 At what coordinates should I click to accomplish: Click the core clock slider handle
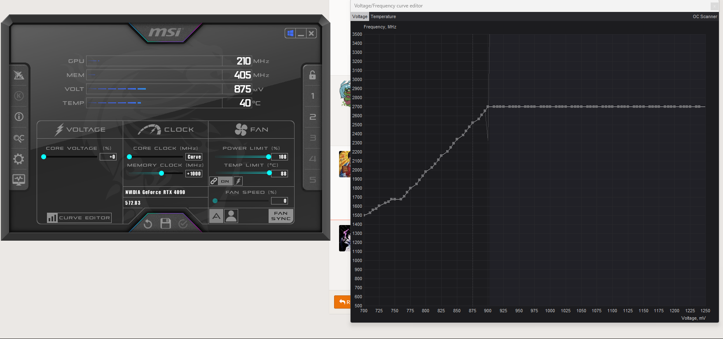pyautogui.click(x=129, y=157)
